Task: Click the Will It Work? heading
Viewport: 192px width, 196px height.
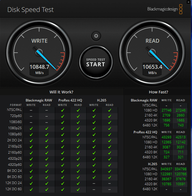Action: (61, 92)
